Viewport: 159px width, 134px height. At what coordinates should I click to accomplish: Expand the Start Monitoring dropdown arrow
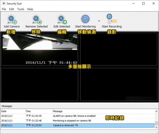point(99,21)
